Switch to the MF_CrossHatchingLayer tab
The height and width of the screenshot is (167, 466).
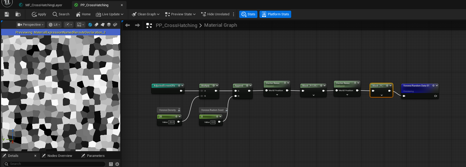point(43,5)
